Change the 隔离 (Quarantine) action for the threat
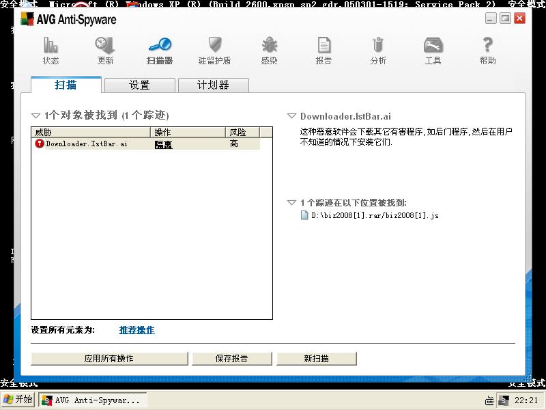This screenshot has width=546, height=410. (x=164, y=144)
